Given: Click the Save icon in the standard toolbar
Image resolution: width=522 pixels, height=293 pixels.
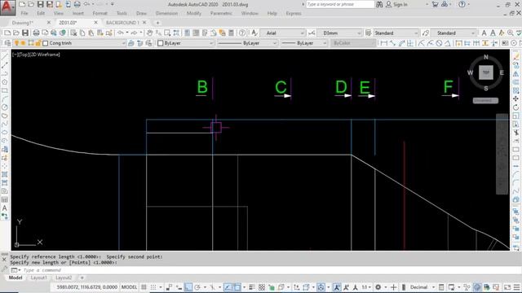Looking at the screenshot, I should [x=25, y=33].
